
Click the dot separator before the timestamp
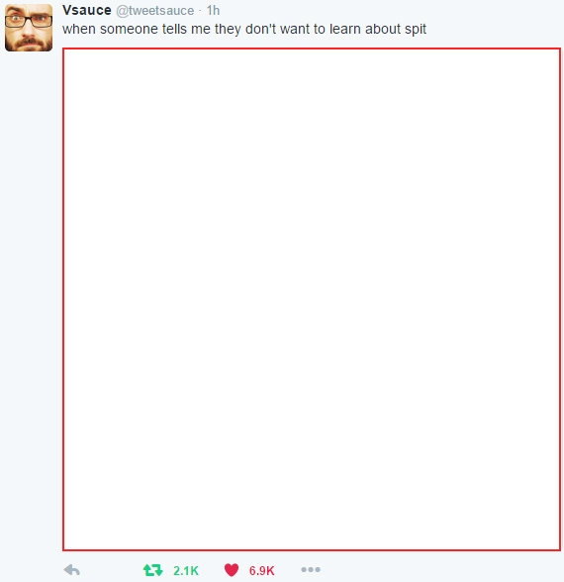point(200,11)
